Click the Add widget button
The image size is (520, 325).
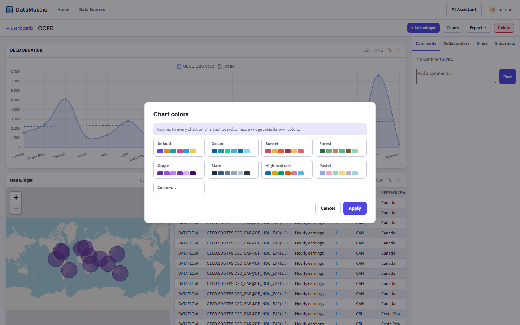click(423, 28)
